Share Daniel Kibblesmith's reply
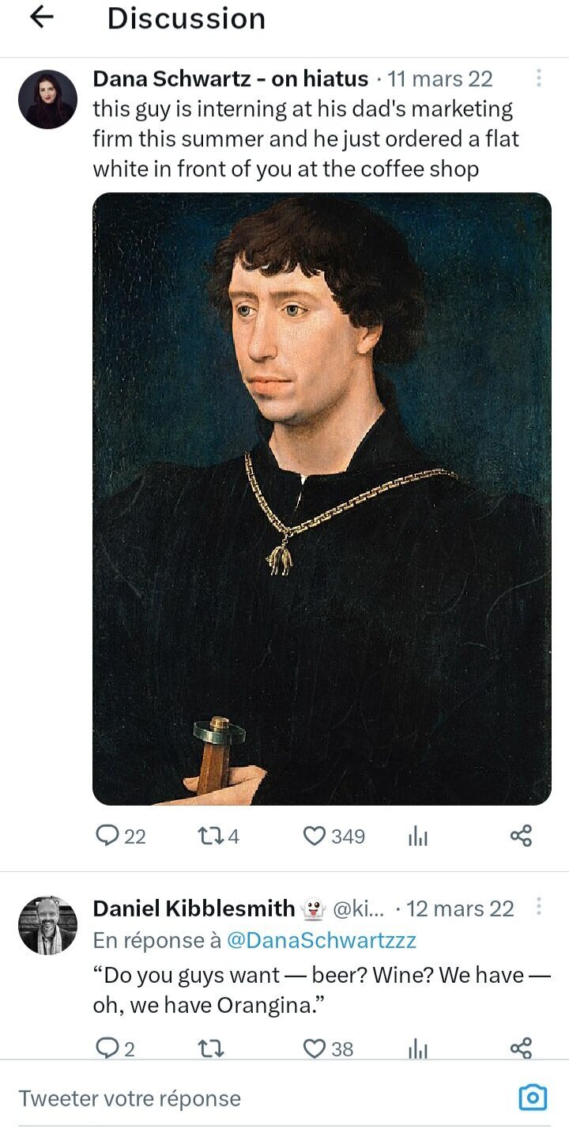The image size is (569, 1134). [521, 1049]
